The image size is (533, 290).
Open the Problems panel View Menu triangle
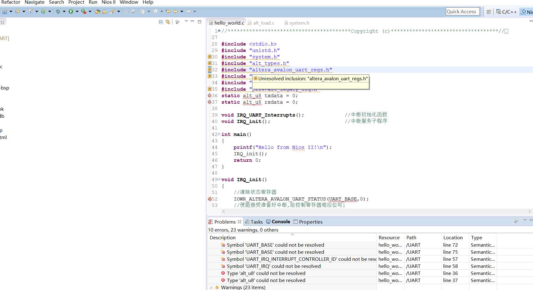[525, 220]
